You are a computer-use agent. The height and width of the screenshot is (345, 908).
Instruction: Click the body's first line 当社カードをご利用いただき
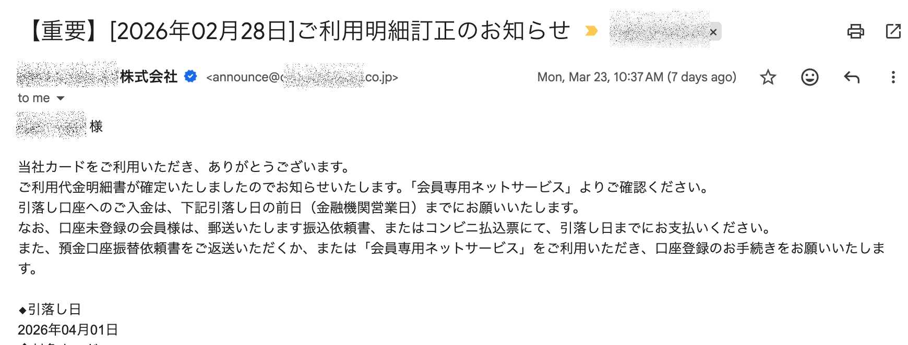184,167
